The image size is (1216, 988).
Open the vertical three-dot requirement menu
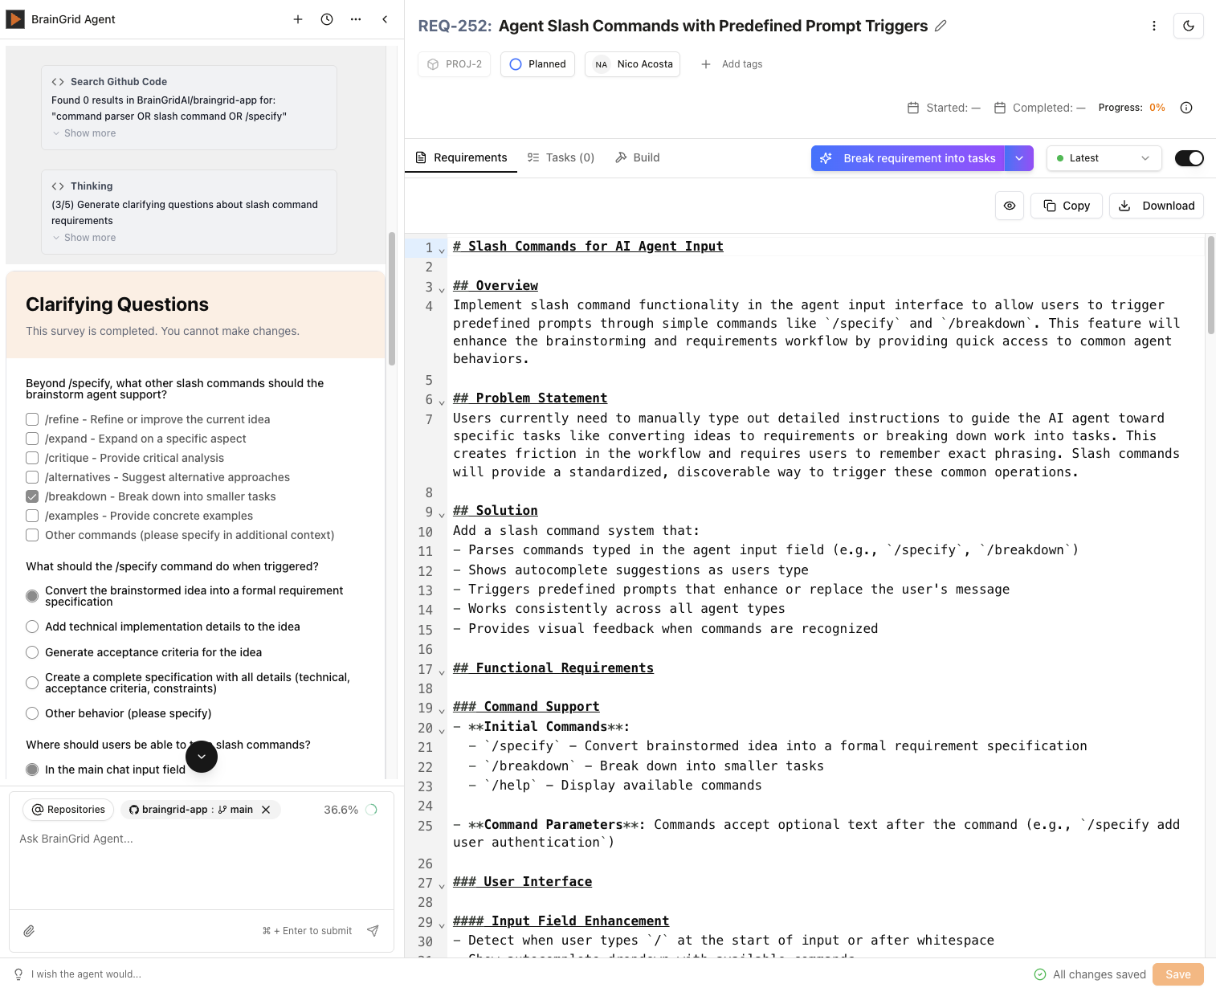pyautogui.click(x=1154, y=26)
